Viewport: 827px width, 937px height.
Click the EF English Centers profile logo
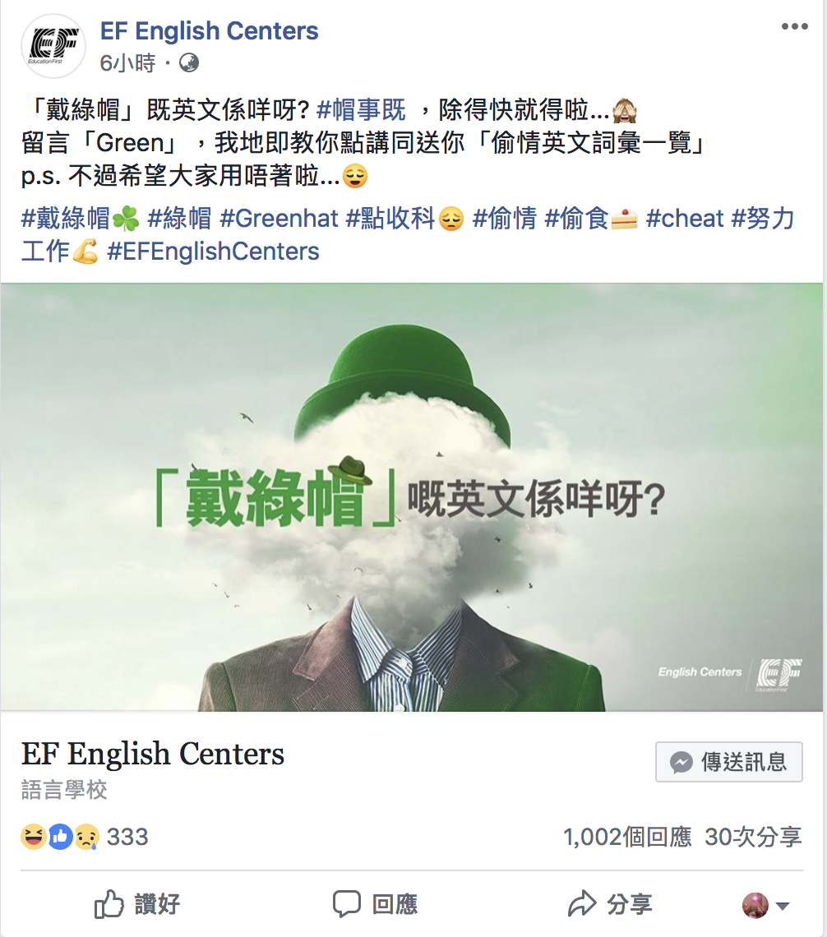[x=53, y=46]
